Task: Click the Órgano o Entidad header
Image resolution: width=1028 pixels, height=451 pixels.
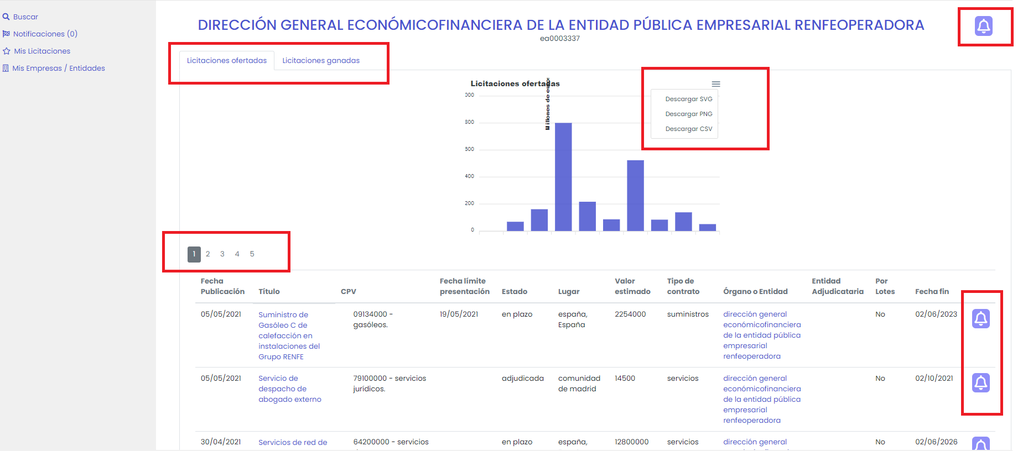Action: [755, 291]
